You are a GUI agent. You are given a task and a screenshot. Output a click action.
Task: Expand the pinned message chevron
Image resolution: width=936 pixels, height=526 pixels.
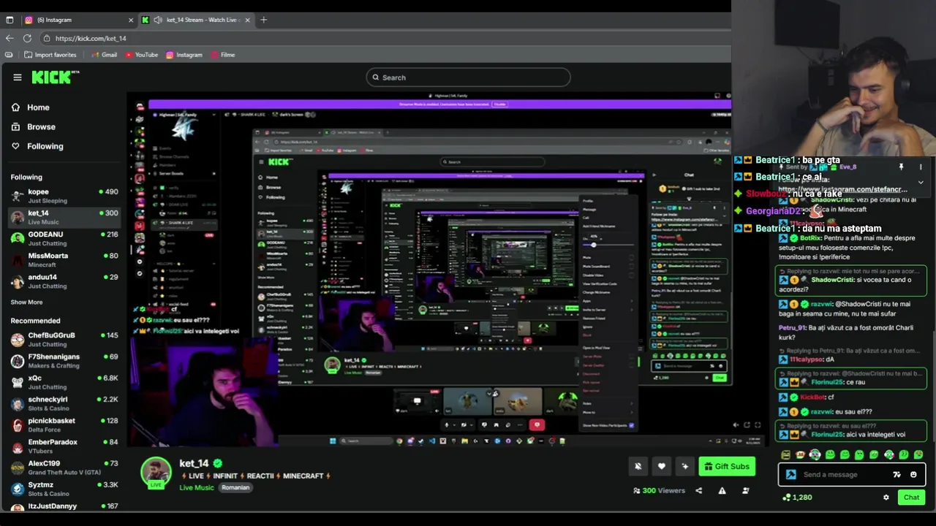coord(921,182)
